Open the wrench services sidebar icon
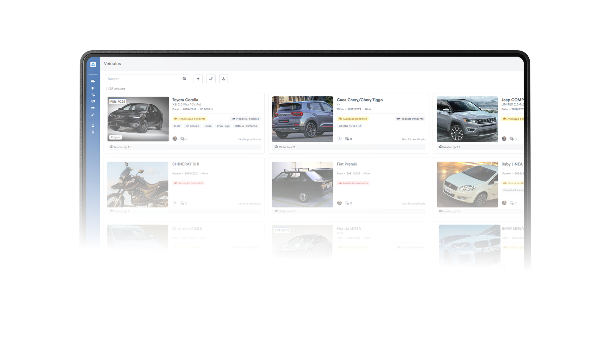 (93, 115)
